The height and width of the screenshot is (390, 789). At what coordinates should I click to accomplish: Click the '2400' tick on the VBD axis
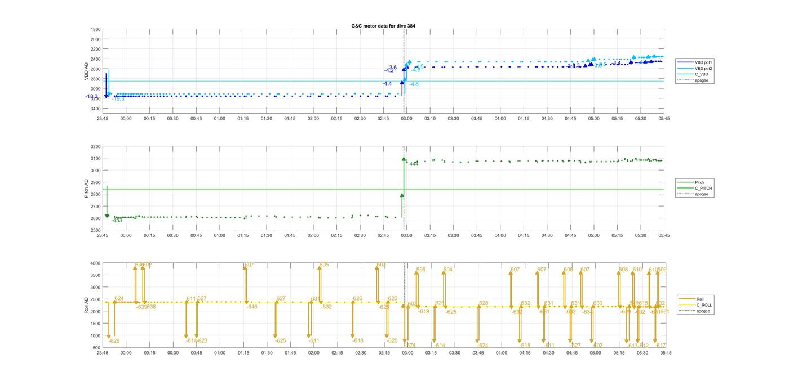click(96, 59)
